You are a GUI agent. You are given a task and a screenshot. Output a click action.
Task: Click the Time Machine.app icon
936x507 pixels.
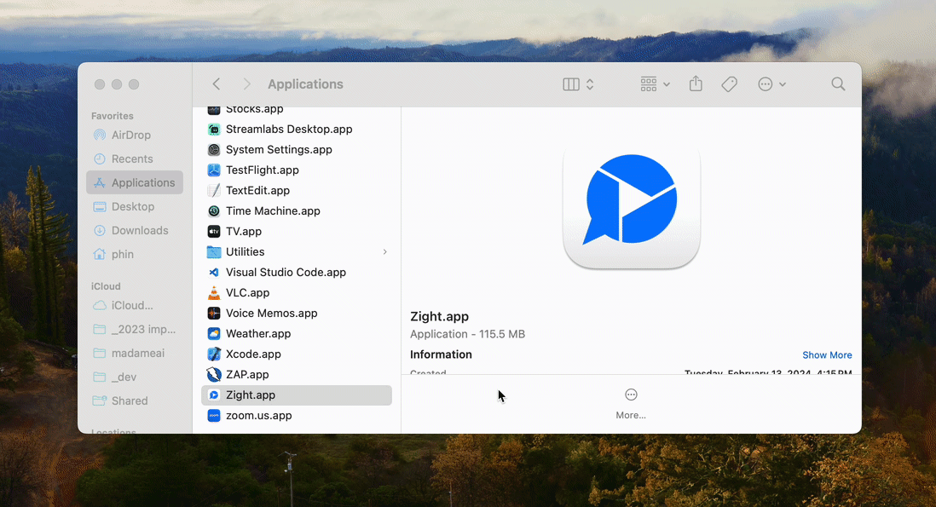(214, 210)
